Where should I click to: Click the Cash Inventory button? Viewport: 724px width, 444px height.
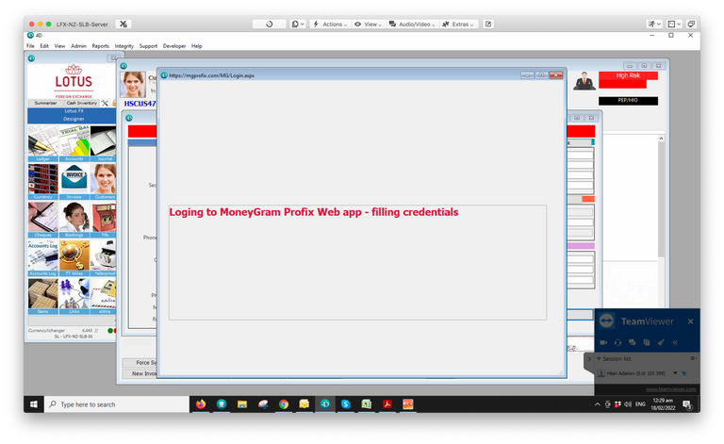(81, 103)
